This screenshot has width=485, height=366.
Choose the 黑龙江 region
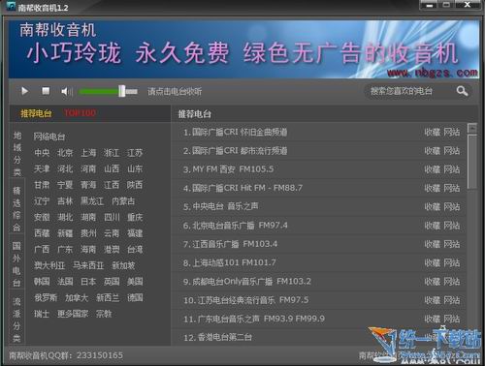click(x=92, y=201)
